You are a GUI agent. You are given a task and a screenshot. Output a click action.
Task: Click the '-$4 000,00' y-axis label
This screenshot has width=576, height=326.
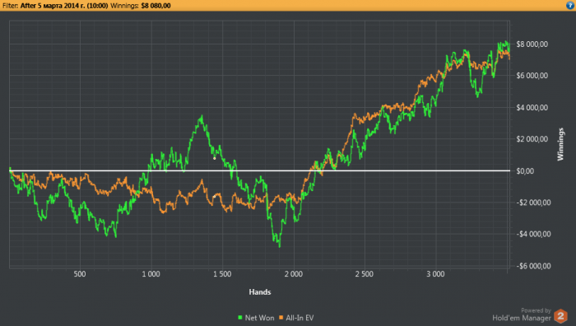(533, 234)
